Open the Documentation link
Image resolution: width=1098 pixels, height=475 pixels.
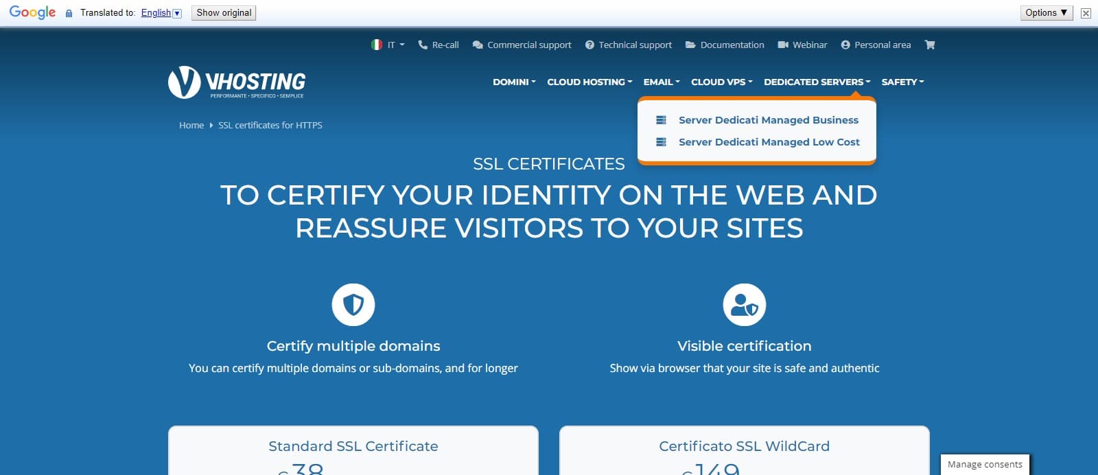pyautogui.click(x=732, y=45)
